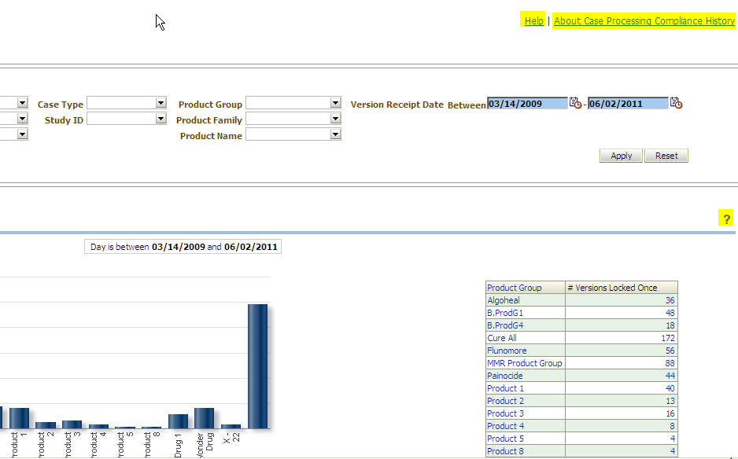Select B.ProdG1 in the table

(x=505, y=313)
